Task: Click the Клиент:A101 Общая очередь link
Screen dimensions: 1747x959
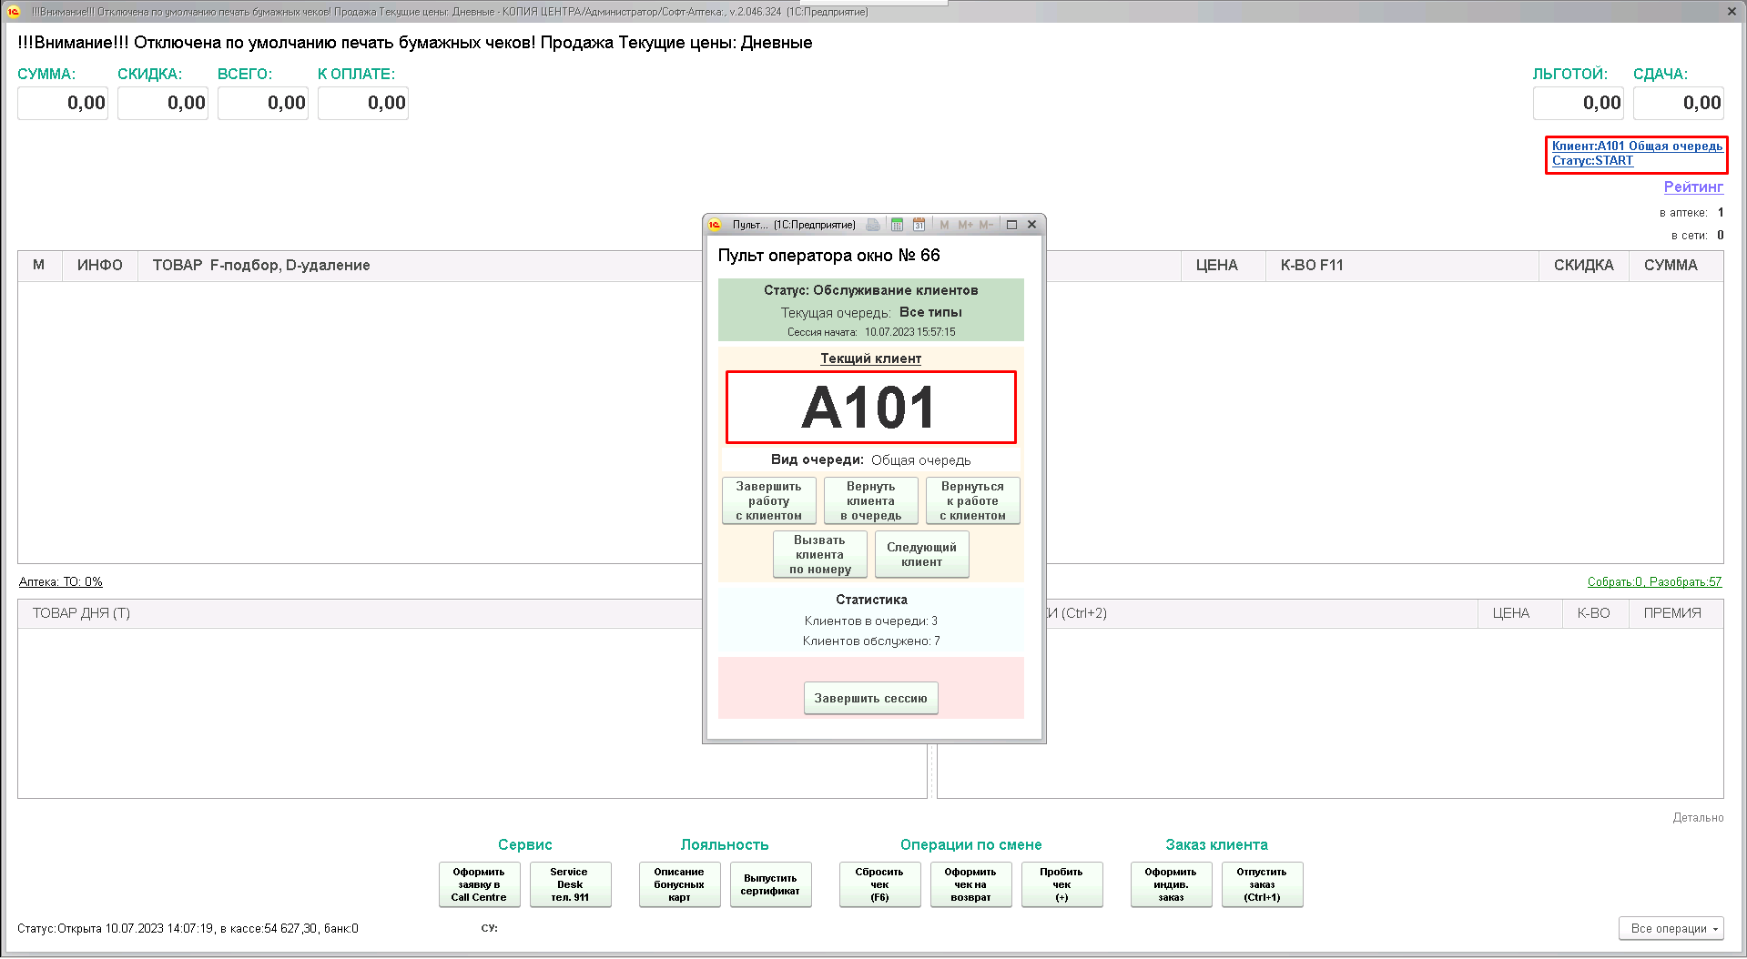Action: coord(1636,146)
